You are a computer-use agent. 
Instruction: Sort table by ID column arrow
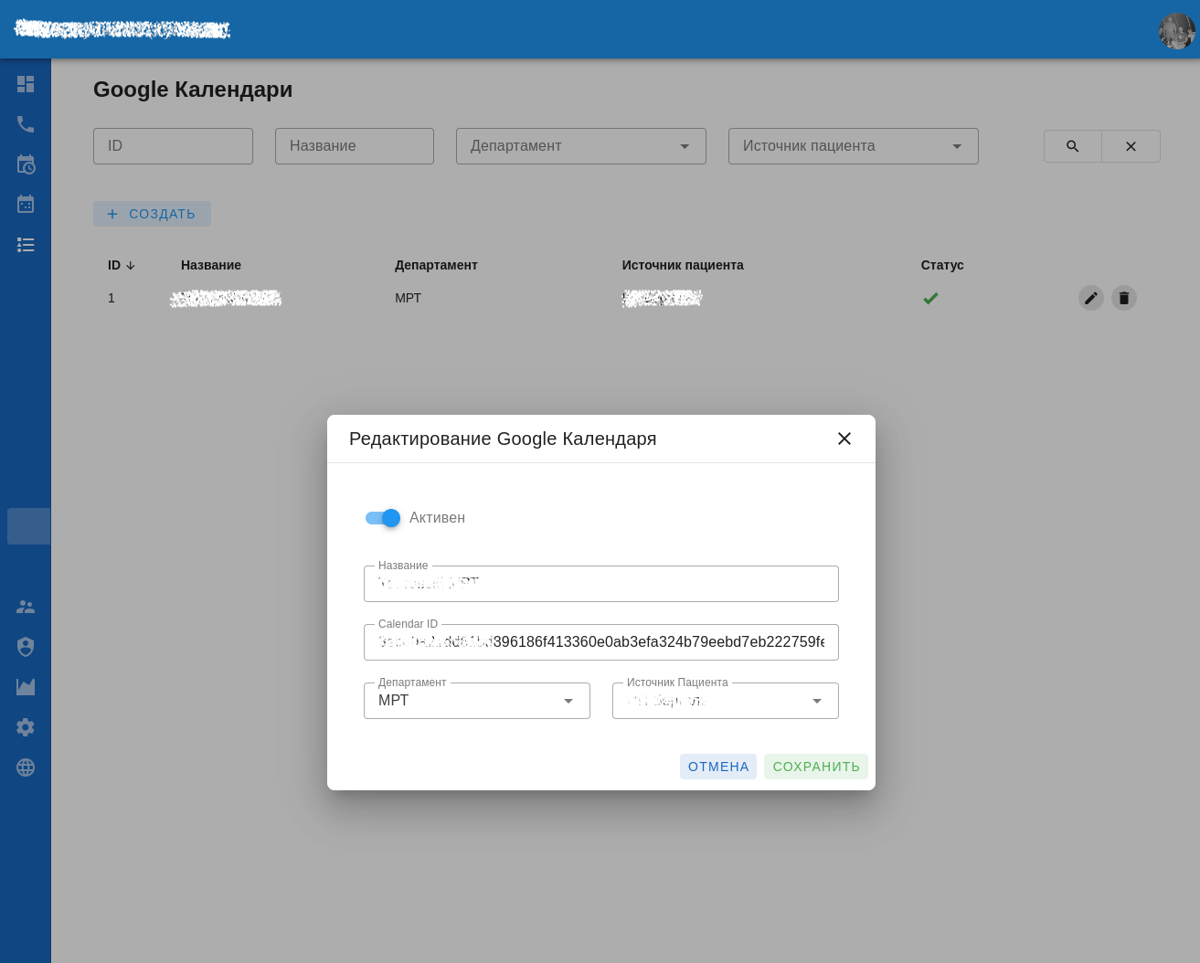[x=131, y=266]
